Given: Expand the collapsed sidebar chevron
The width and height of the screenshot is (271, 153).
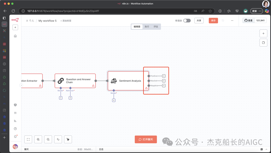Looking at the screenshot, I should [21, 85].
